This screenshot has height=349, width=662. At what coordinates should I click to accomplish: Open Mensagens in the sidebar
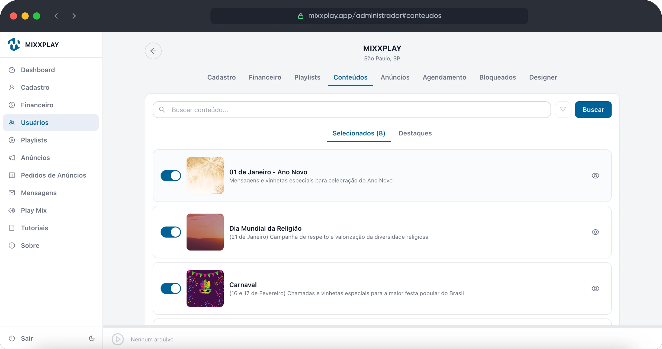point(51,193)
